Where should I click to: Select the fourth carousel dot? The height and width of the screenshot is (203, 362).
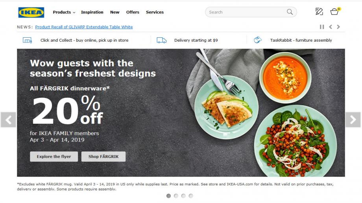tap(191, 196)
